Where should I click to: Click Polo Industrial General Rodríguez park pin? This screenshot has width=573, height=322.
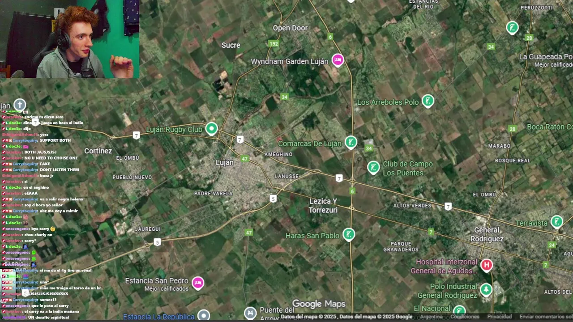tap(486, 289)
